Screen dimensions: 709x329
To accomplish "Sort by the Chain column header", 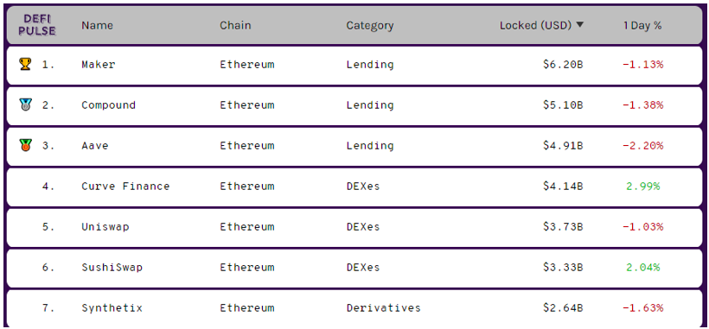I will click(x=235, y=25).
